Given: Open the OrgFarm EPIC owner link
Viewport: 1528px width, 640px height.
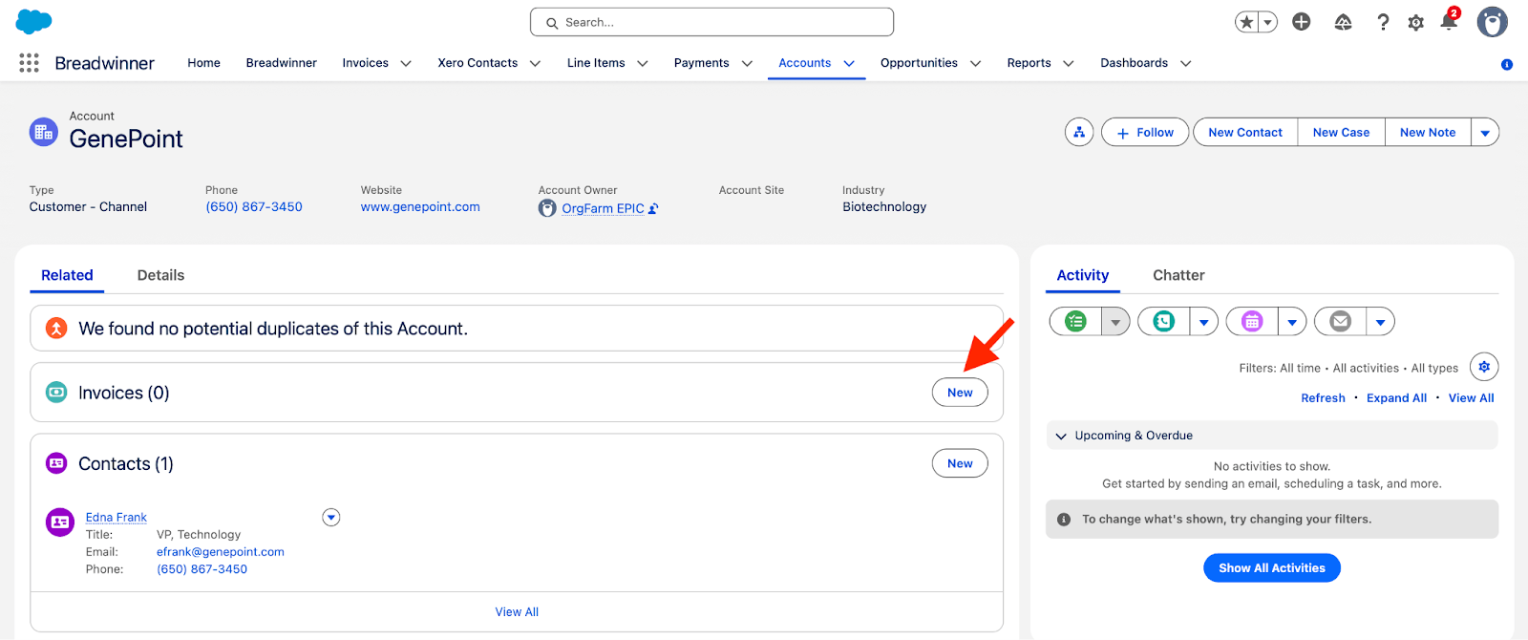Looking at the screenshot, I should click(603, 209).
